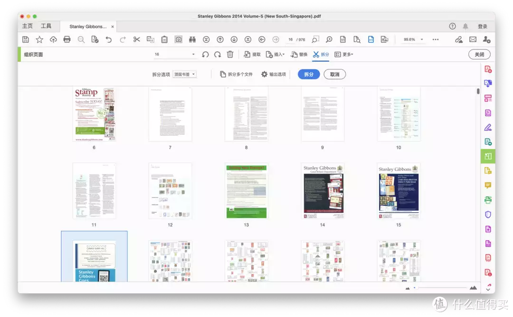Select page 13 thumbnail
The height and width of the screenshot is (317, 513).
246,191
